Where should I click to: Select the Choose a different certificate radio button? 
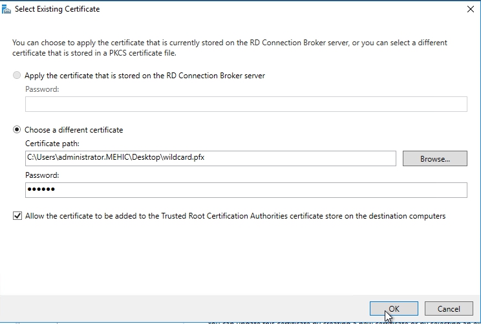coord(17,130)
